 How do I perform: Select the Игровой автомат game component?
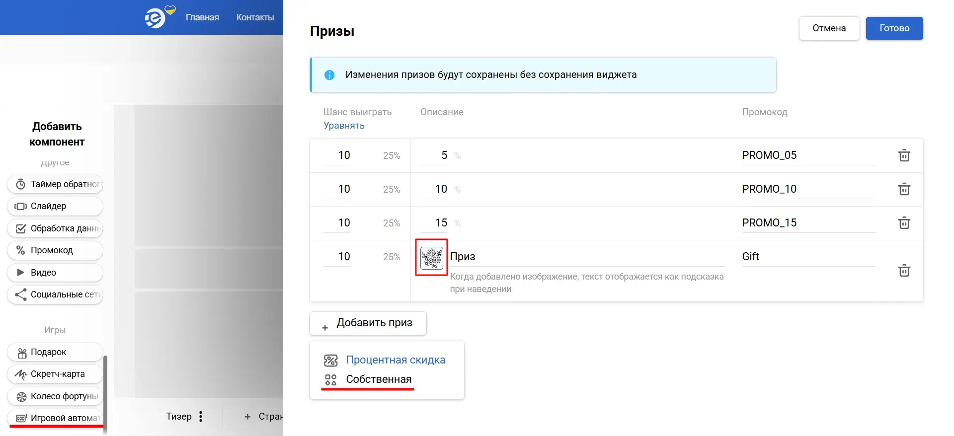[55, 419]
